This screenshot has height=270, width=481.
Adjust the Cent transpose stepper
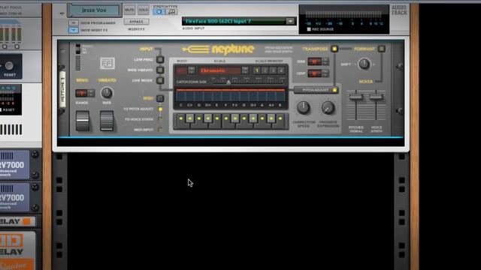click(x=325, y=73)
